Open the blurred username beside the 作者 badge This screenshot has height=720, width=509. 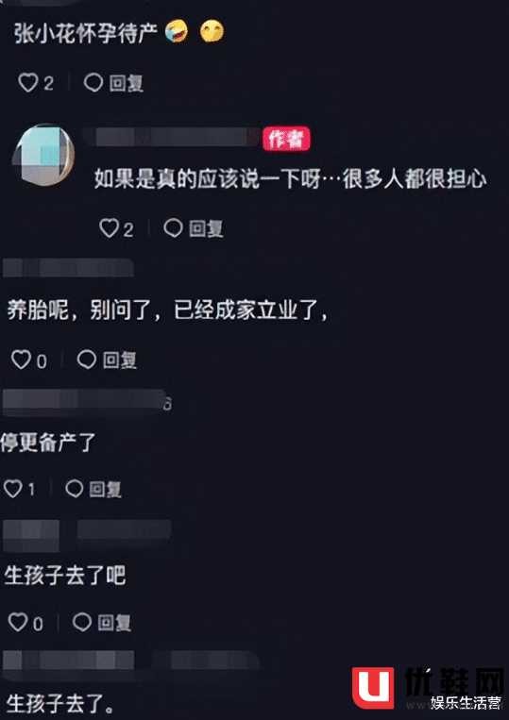tap(172, 137)
